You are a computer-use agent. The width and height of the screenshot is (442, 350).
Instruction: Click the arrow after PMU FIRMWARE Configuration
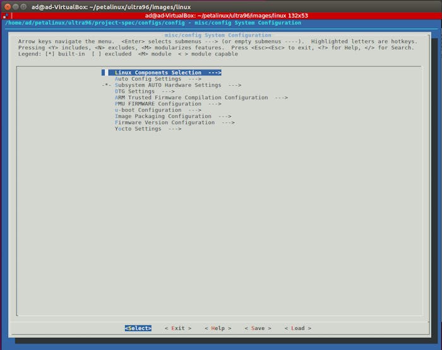coord(215,103)
